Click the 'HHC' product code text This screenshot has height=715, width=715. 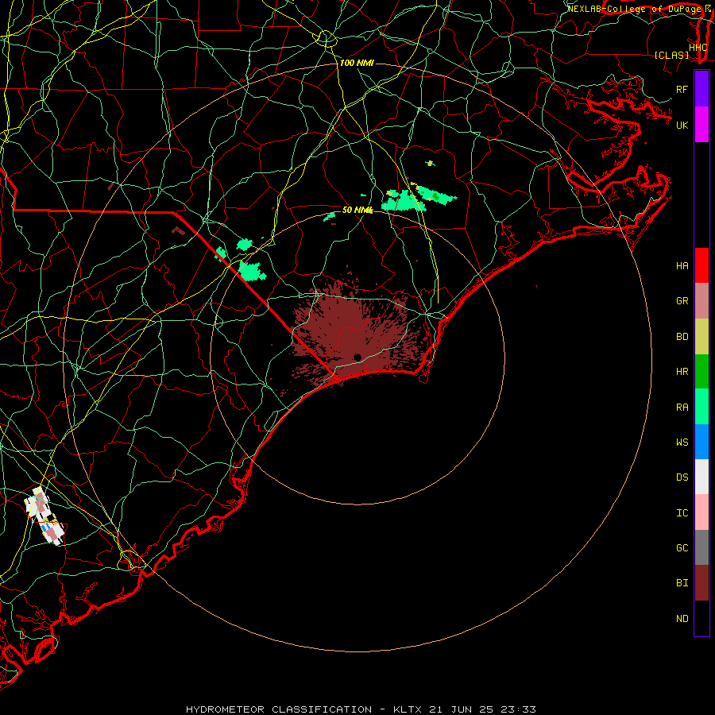coord(698,48)
